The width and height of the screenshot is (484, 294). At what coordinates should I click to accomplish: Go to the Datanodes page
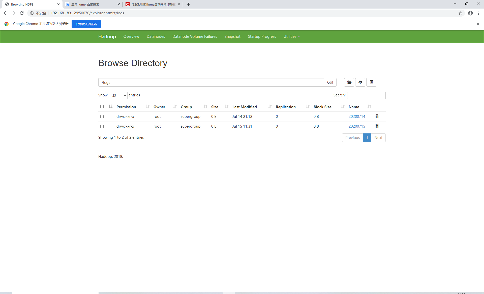click(156, 36)
